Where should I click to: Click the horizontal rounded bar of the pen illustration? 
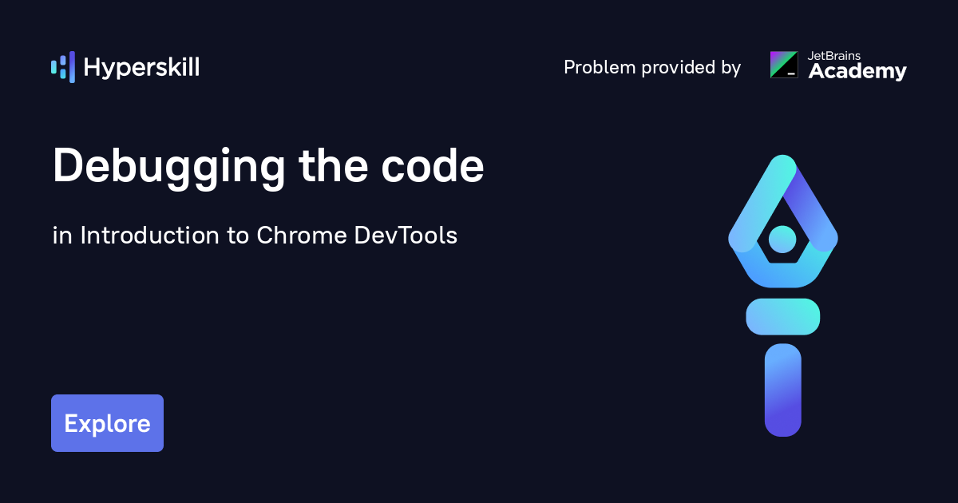click(782, 316)
